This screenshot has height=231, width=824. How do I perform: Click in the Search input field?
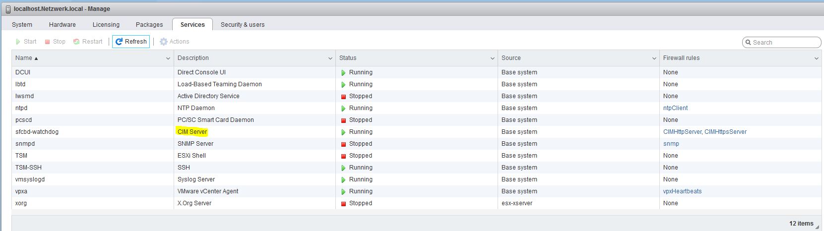pyautogui.click(x=785, y=43)
